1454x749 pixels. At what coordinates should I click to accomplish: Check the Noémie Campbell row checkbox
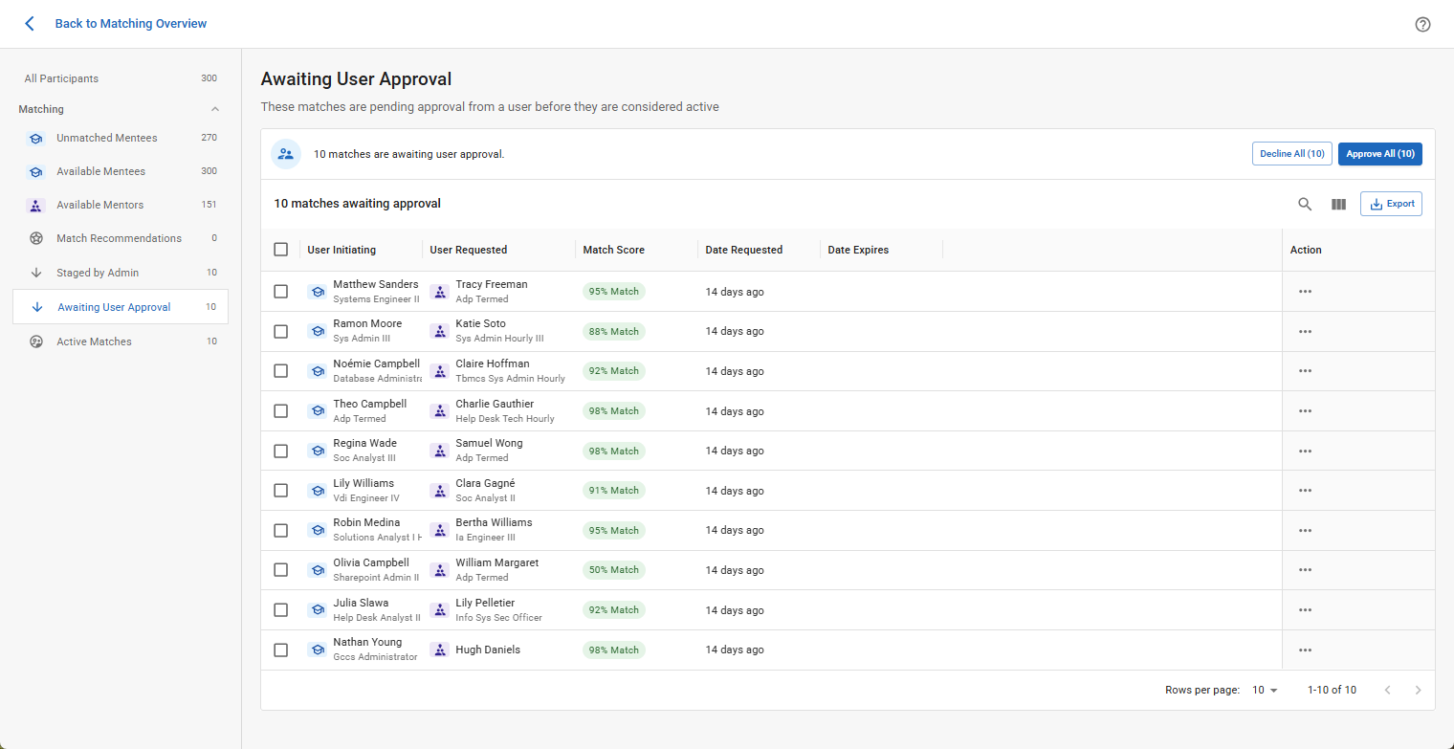[x=280, y=371]
